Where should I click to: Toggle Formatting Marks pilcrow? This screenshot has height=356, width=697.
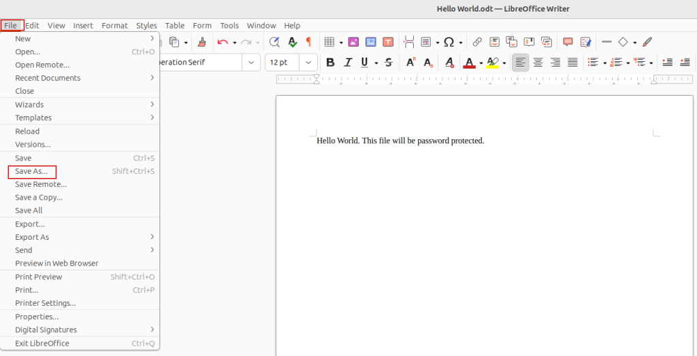click(x=308, y=42)
